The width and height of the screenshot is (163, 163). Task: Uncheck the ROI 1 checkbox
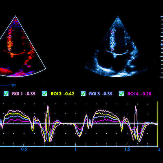[6, 94]
